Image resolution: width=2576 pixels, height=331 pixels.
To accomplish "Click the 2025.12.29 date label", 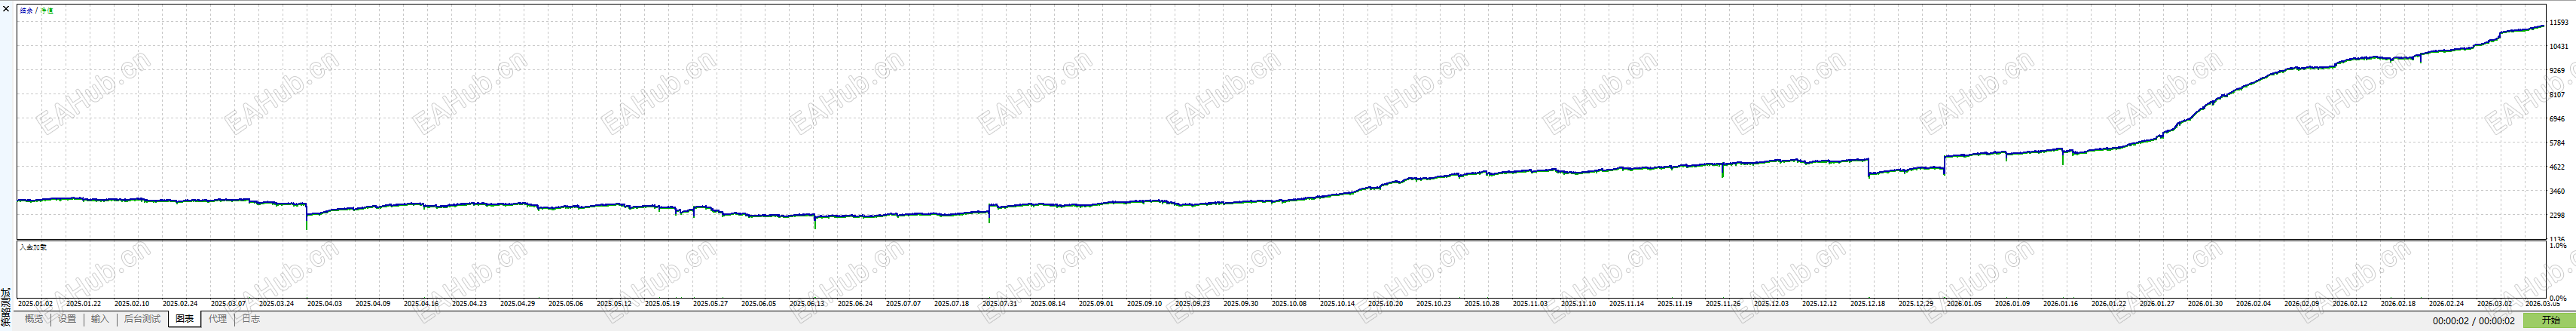I will click(1916, 304).
